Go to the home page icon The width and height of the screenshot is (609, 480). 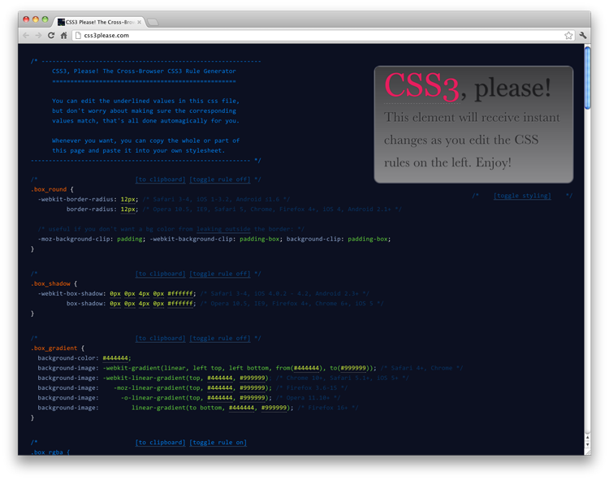(x=63, y=36)
